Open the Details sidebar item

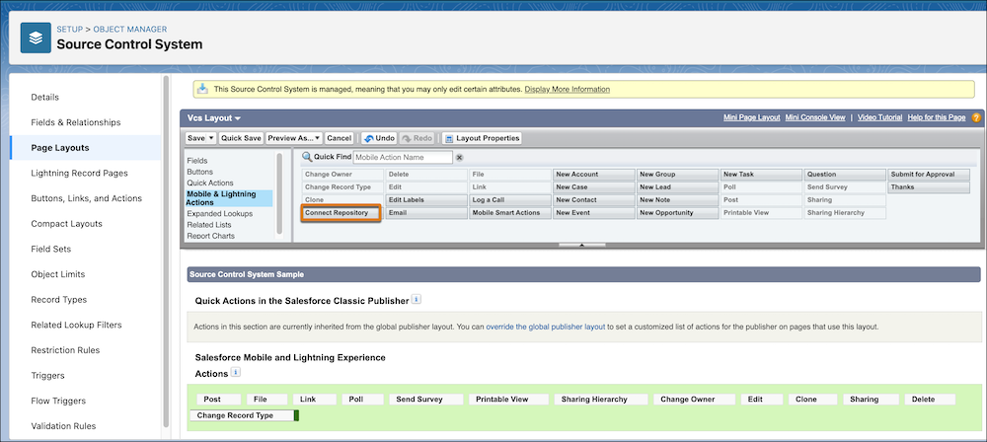[x=44, y=97]
